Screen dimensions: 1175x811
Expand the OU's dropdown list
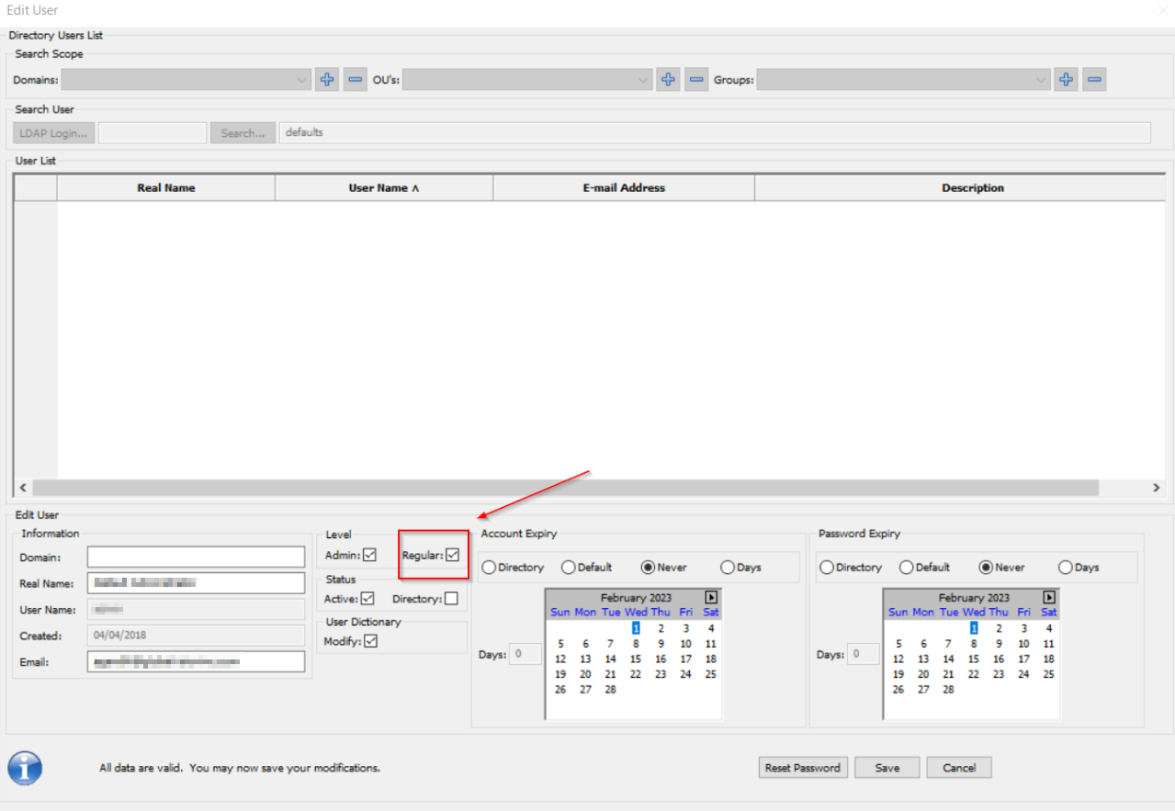[643, 80]
